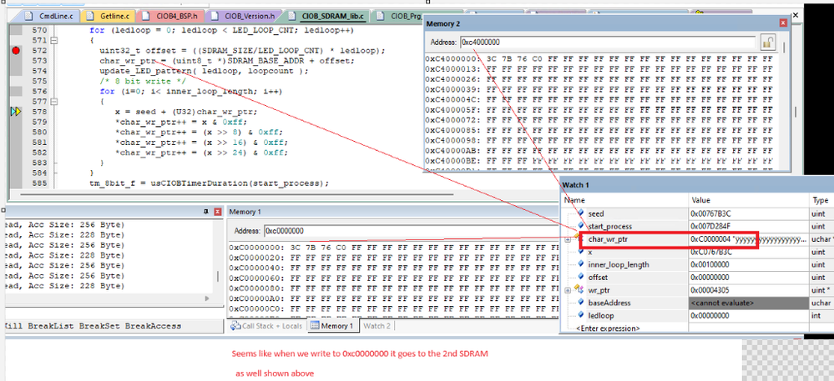Toggle the breakpoint on line 572

click(x=15, y=51)
